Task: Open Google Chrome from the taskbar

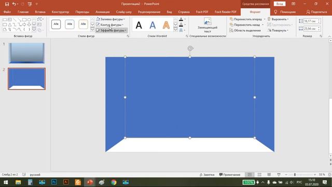Action: point(114,182)
